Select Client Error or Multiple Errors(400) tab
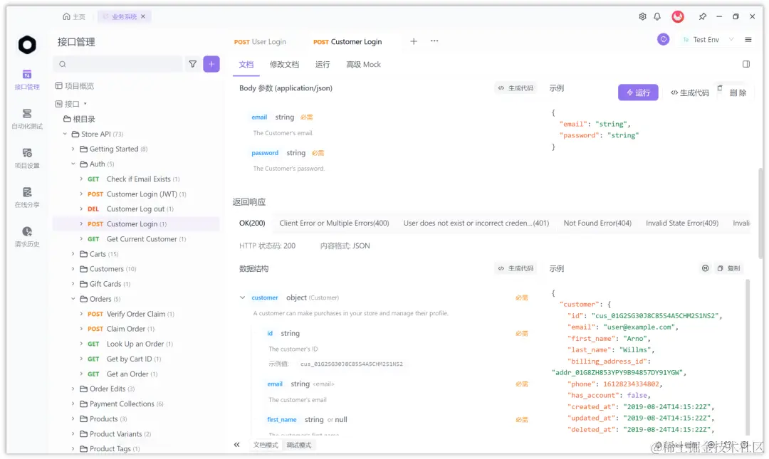 [334, 223]
